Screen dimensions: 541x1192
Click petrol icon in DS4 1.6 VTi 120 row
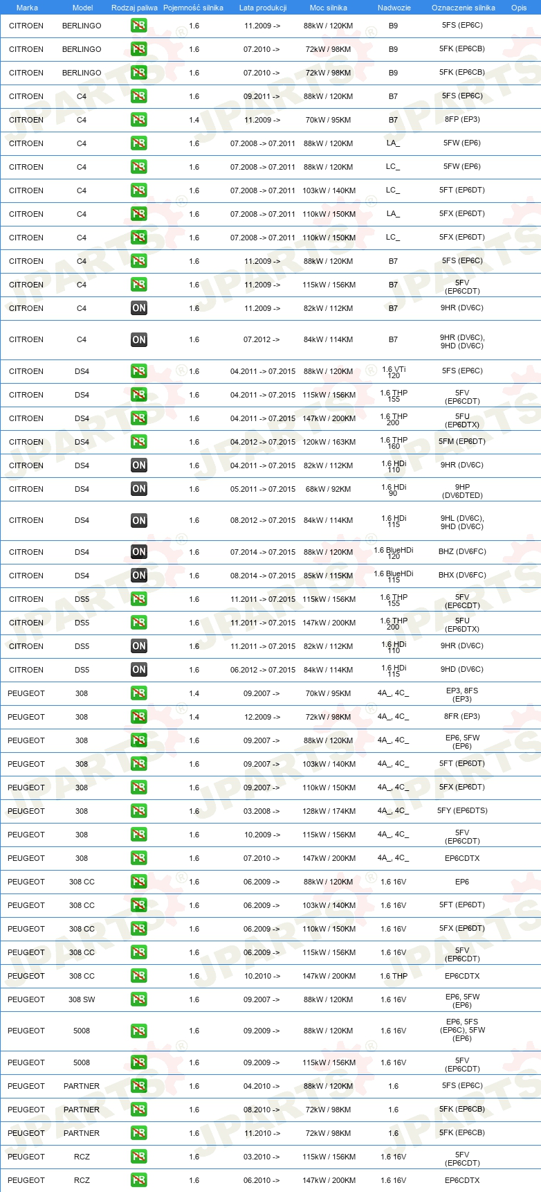click(139, 371)
